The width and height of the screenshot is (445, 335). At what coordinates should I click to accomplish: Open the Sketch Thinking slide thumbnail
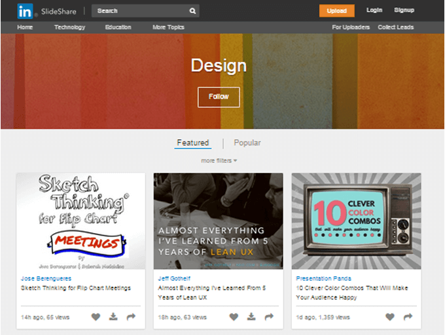[81, 221]
